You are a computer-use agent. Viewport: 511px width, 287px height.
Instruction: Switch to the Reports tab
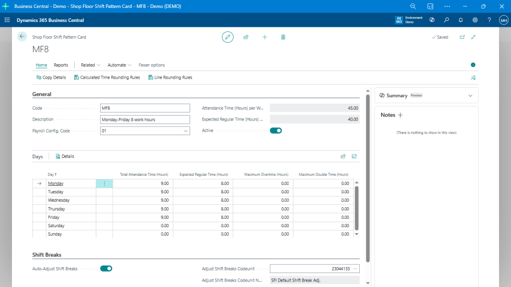(61, 65)
